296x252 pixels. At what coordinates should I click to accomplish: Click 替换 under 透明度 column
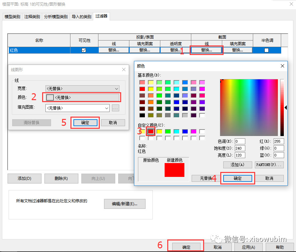[175, 50]
